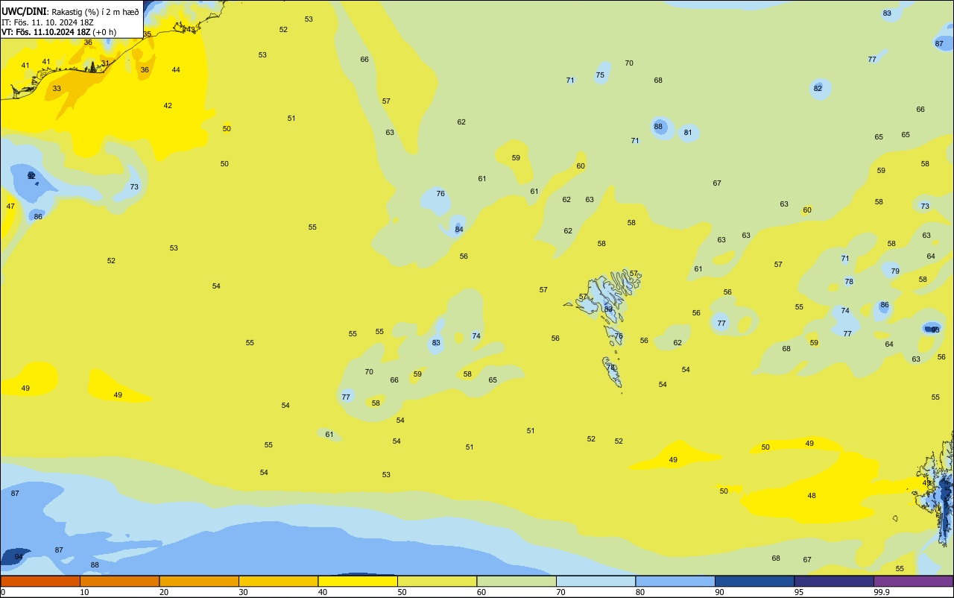Select the map value 47 at the left edge
The width and height of the screenshot is (954, 598).
pos(10,207)
